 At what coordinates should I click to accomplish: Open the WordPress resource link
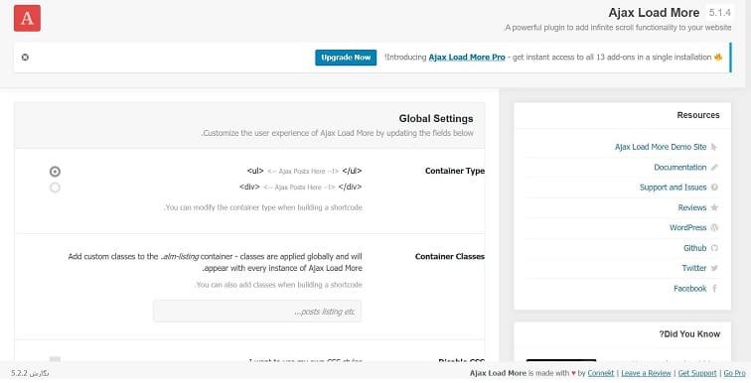pos(687,227)
